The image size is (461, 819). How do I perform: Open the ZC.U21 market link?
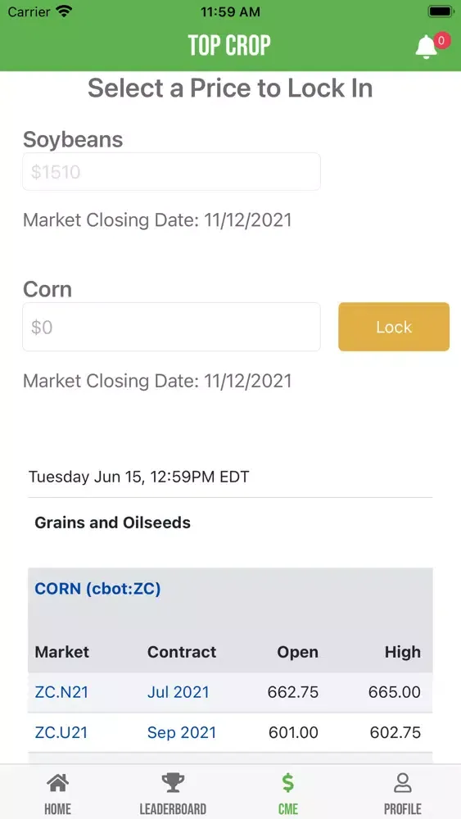pos(61,732)
